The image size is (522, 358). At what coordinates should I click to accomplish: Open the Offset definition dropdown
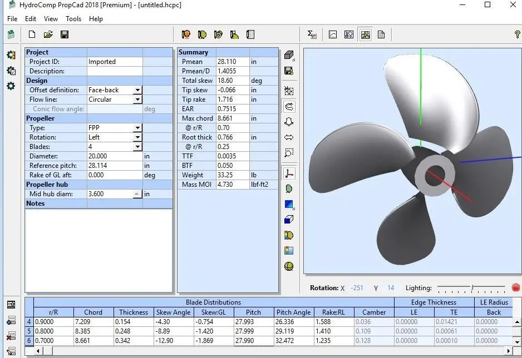tap(138, 90)
